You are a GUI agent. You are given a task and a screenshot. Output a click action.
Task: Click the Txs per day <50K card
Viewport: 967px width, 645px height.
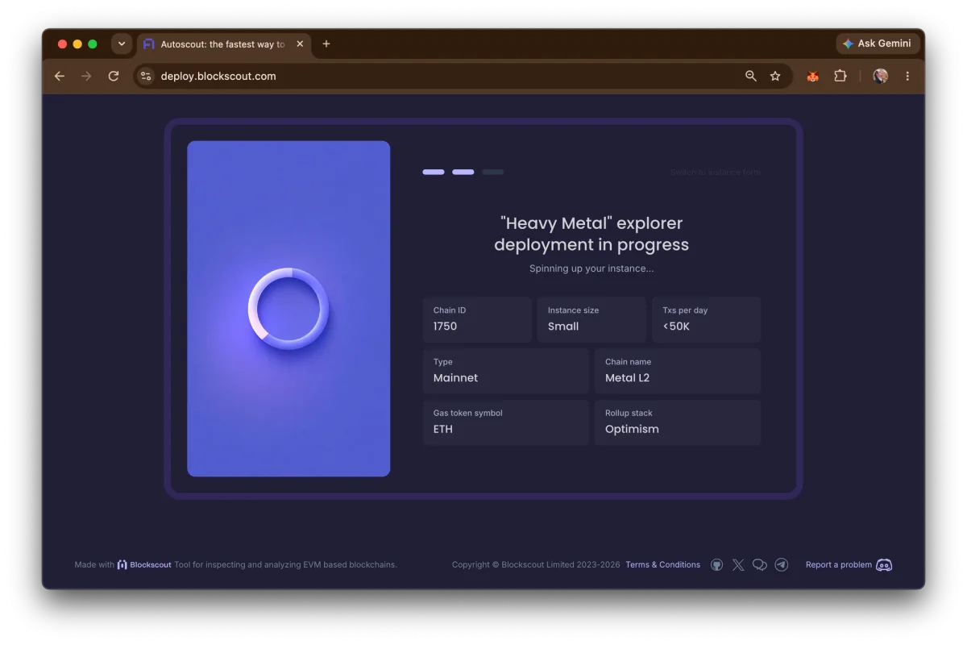706,319
